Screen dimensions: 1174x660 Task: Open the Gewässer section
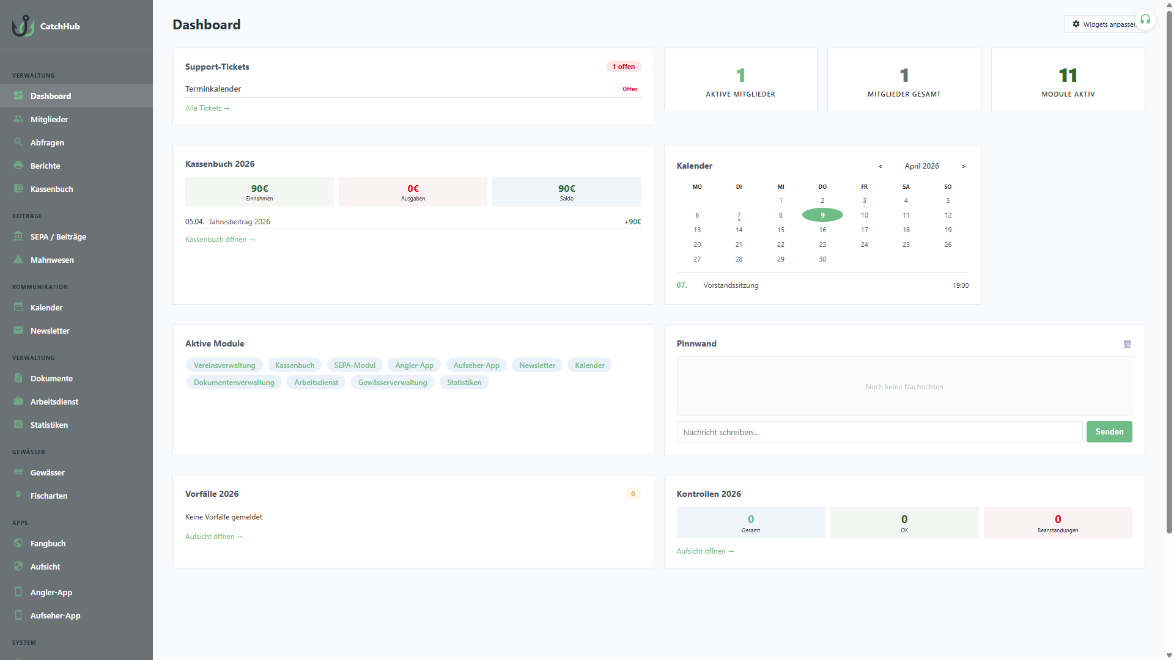(x=48, y=472)
